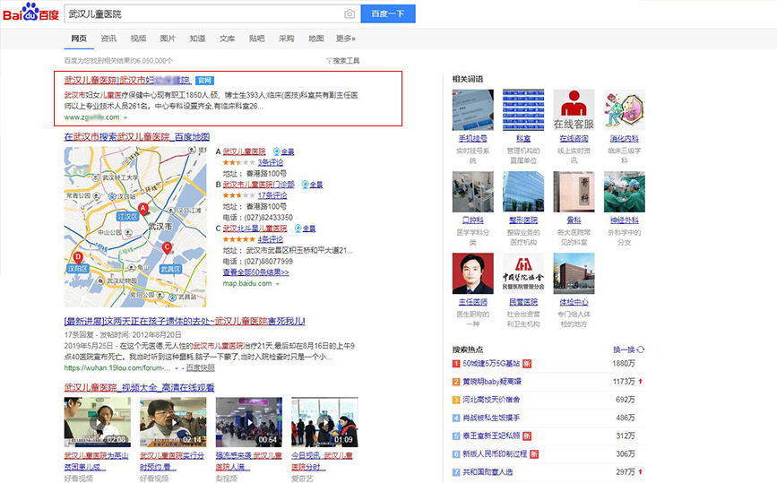Switch to 图片 tab
The height and width of the screenshot is (483, 777).
pos(168,39)
